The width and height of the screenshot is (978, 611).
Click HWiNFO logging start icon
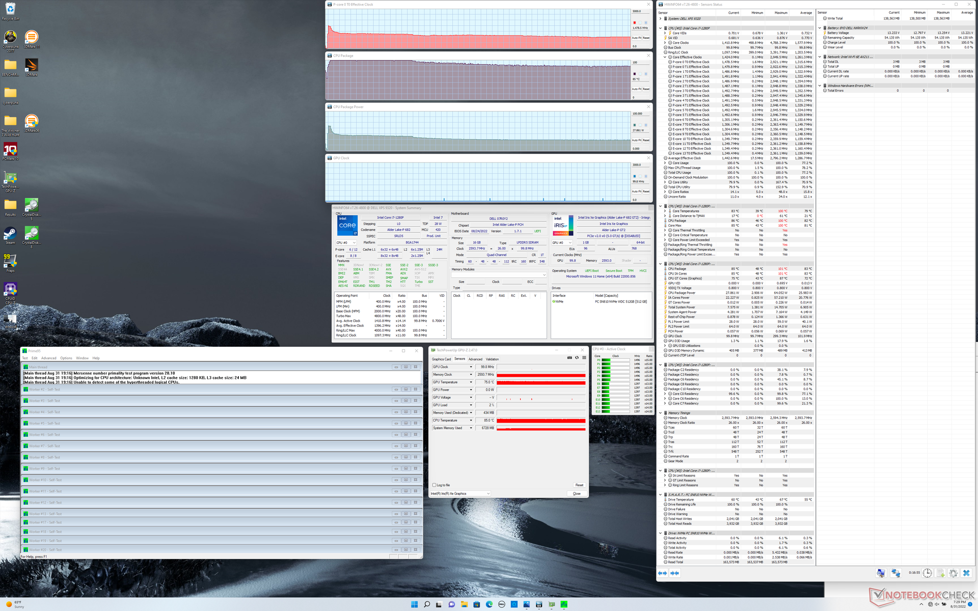point(940,573)
